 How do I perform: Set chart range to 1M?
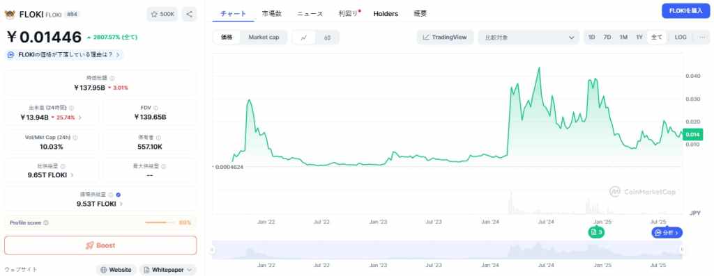(x=623, y=38)
